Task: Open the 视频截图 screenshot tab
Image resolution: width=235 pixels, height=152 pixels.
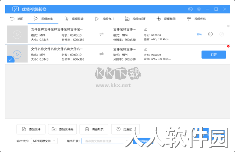Action: (x=166, y=19)
